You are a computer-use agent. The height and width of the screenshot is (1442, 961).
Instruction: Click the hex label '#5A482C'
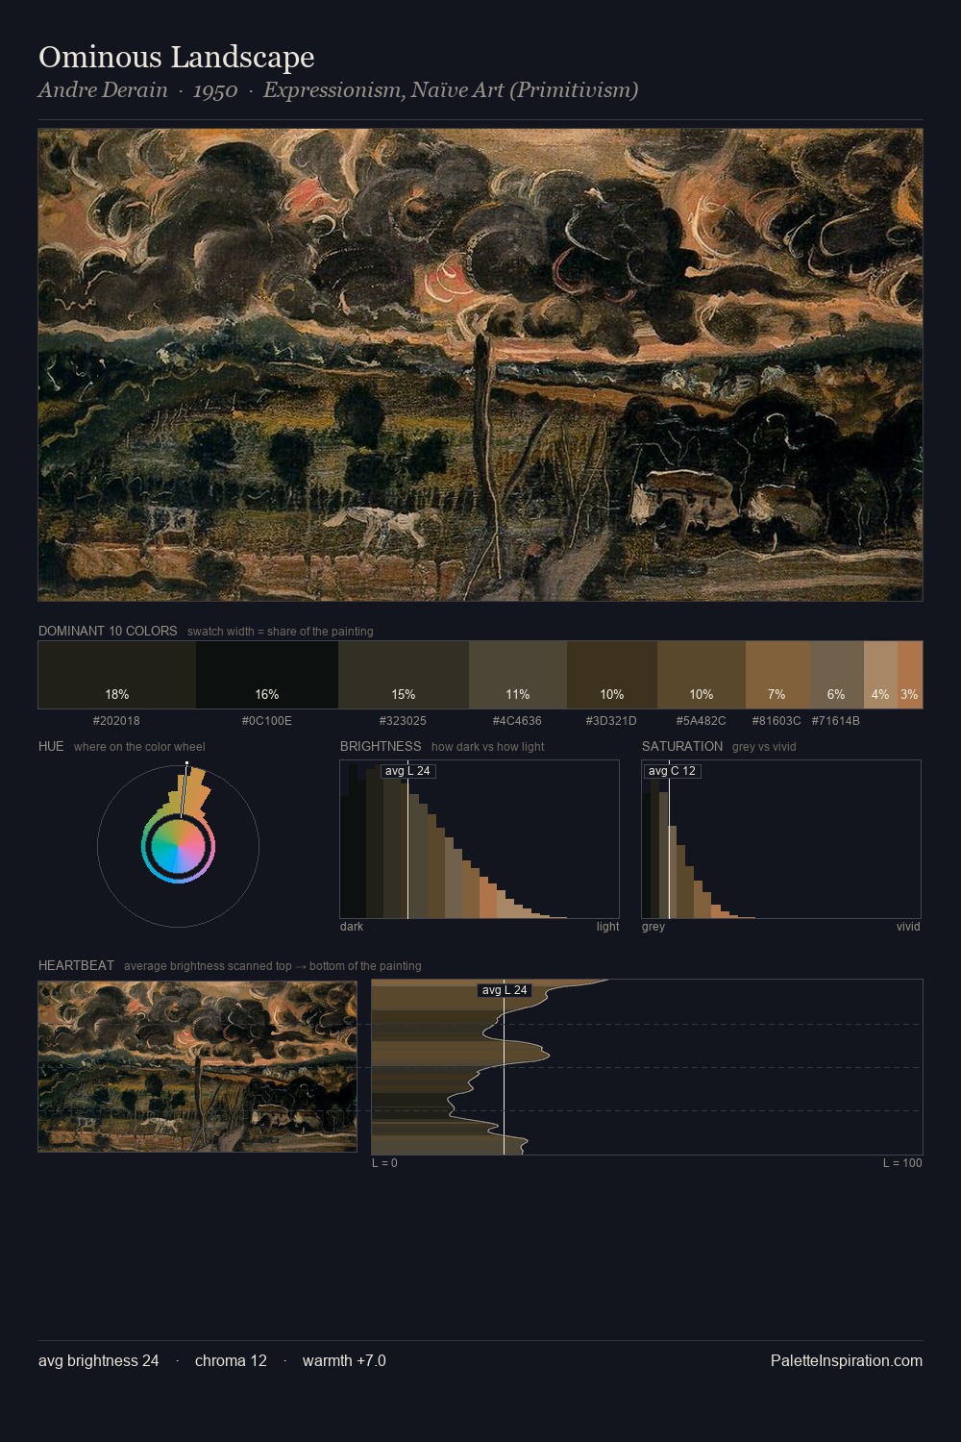tap(701, 720)
